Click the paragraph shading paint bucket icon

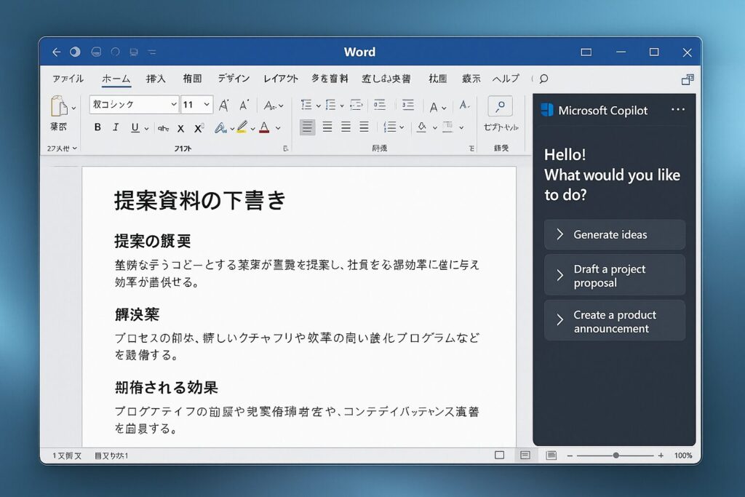(421, 127)
